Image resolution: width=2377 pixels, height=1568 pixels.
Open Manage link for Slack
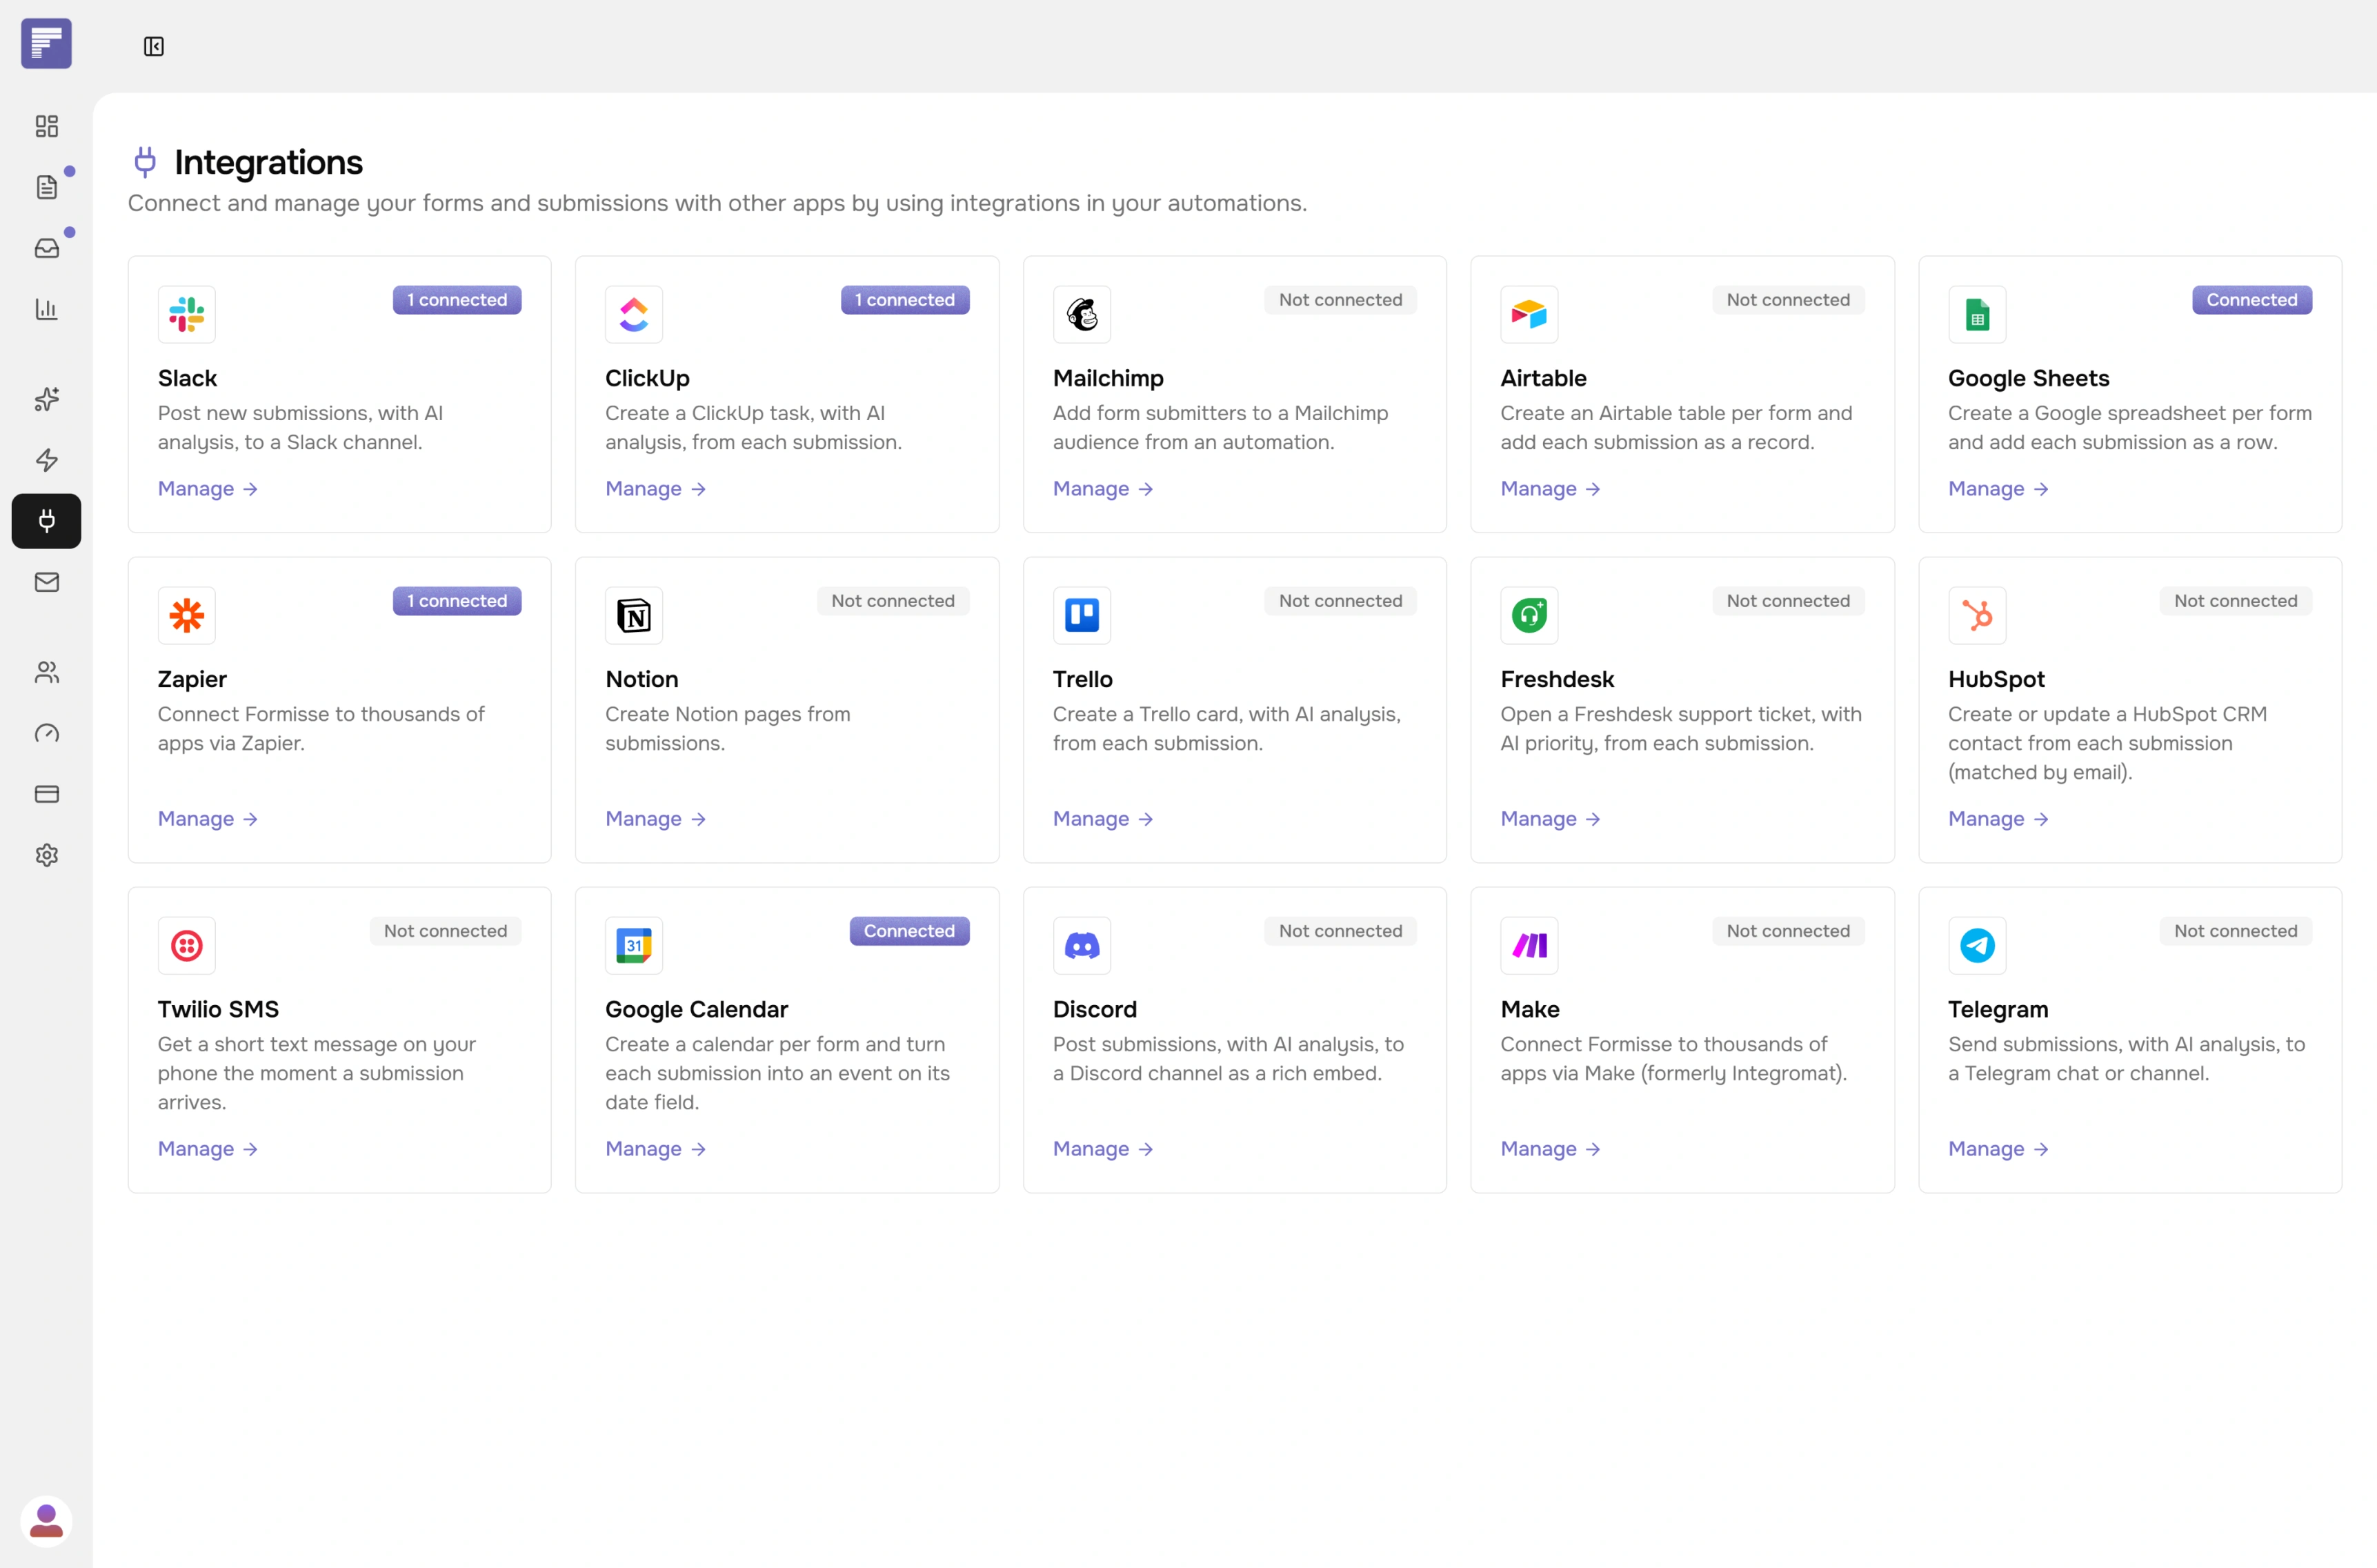tap(208, 489)
